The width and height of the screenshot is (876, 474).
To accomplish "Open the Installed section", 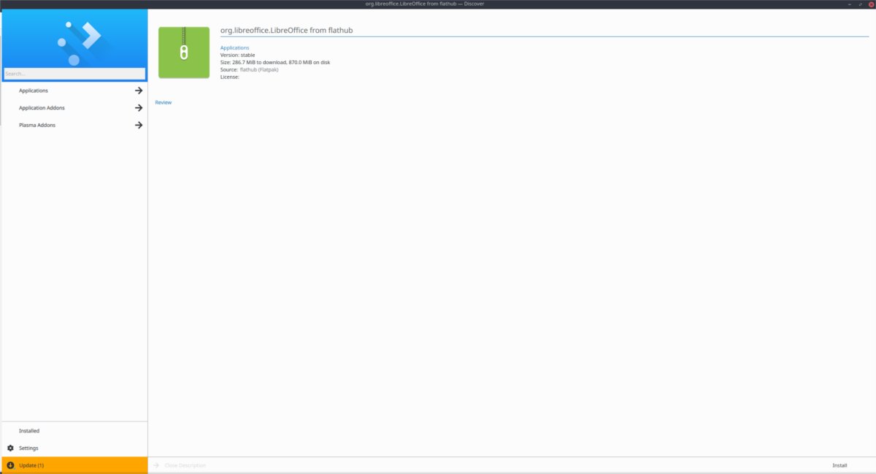I will 29,430.
